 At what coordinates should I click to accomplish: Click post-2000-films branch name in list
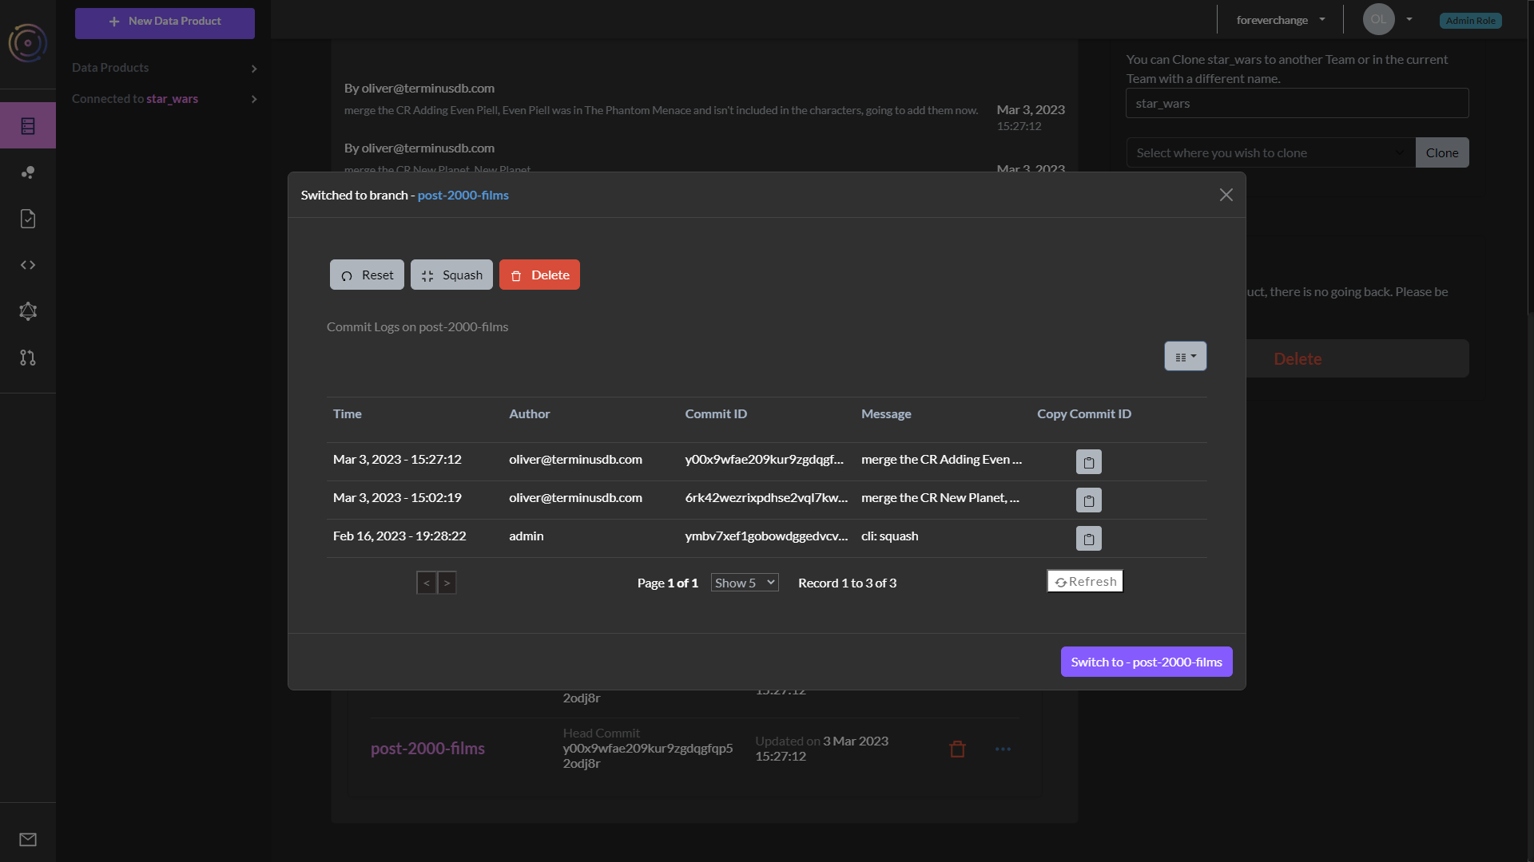pos(427,749)
